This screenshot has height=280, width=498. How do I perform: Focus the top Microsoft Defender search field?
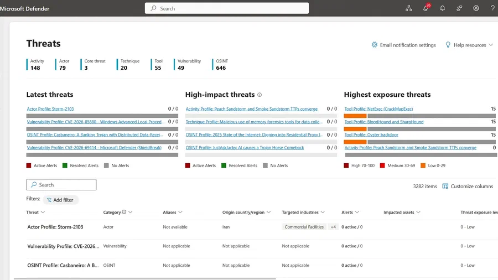click(227, 8)
